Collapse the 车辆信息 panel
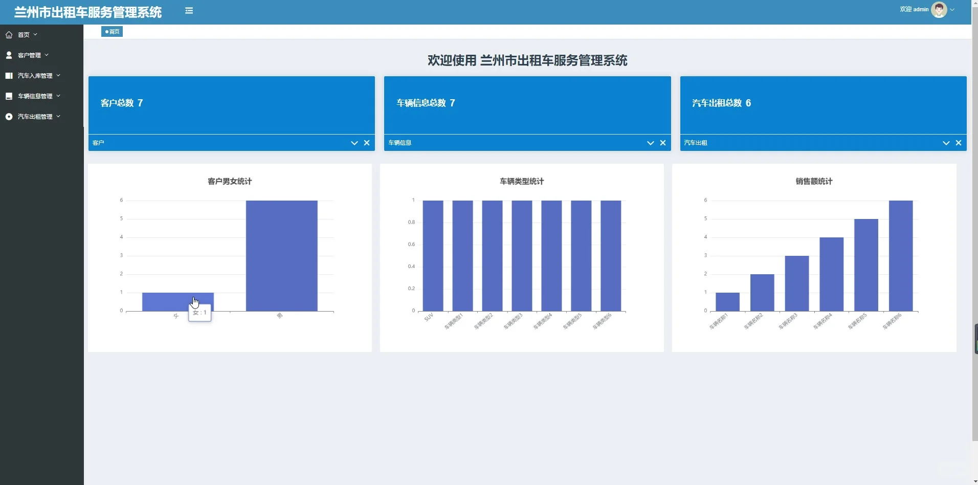 pyautogui.click(x=650, y=143)
